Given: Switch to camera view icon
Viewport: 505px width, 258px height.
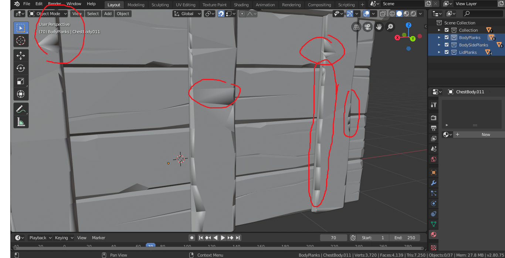Looking at the screenshot, I should pos(367,27).
